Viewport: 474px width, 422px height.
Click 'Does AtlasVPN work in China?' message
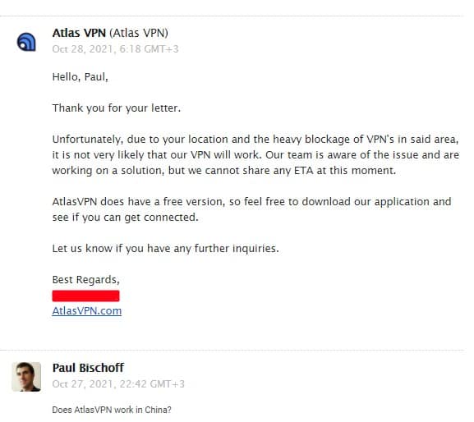pos(112,410)
